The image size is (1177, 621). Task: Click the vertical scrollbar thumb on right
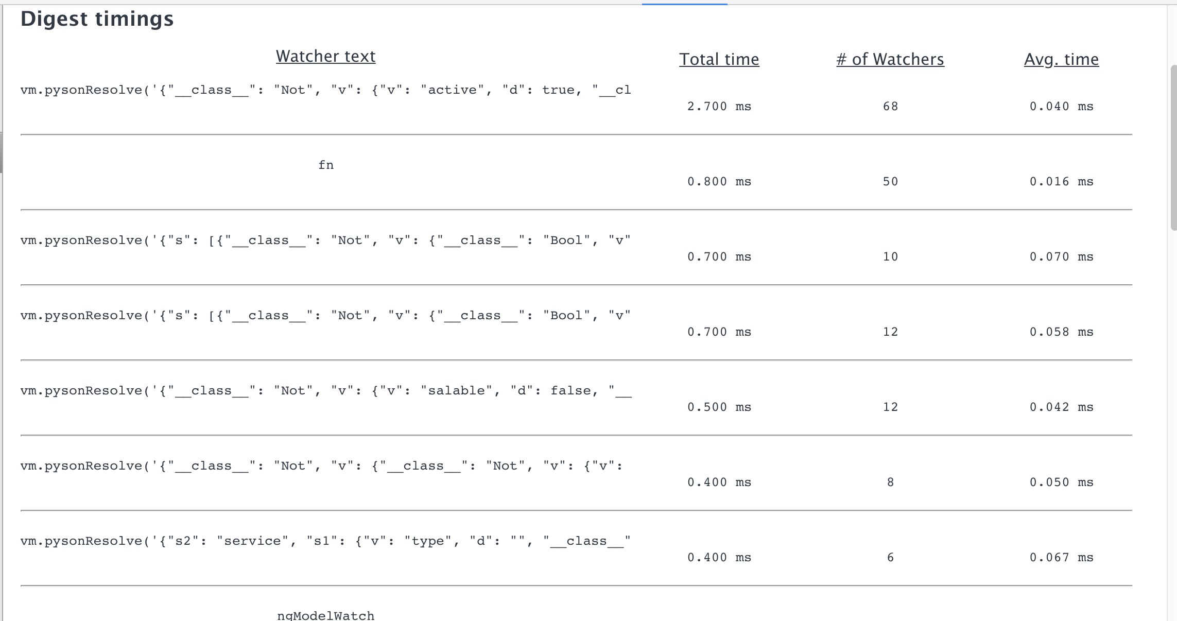(1173, 147)
